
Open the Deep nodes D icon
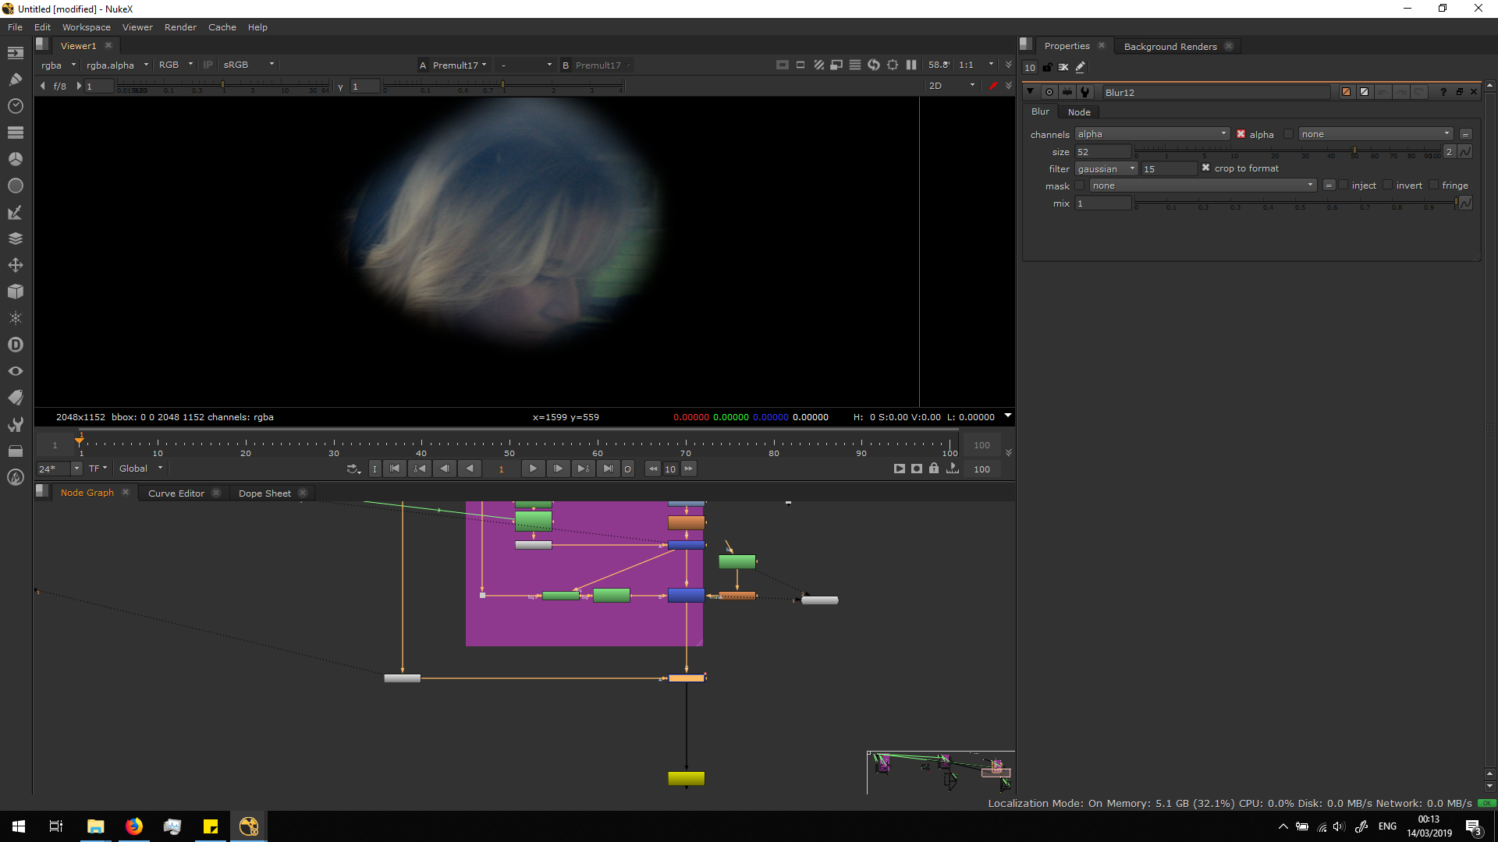pyautogui.click(x=15, y=345)
